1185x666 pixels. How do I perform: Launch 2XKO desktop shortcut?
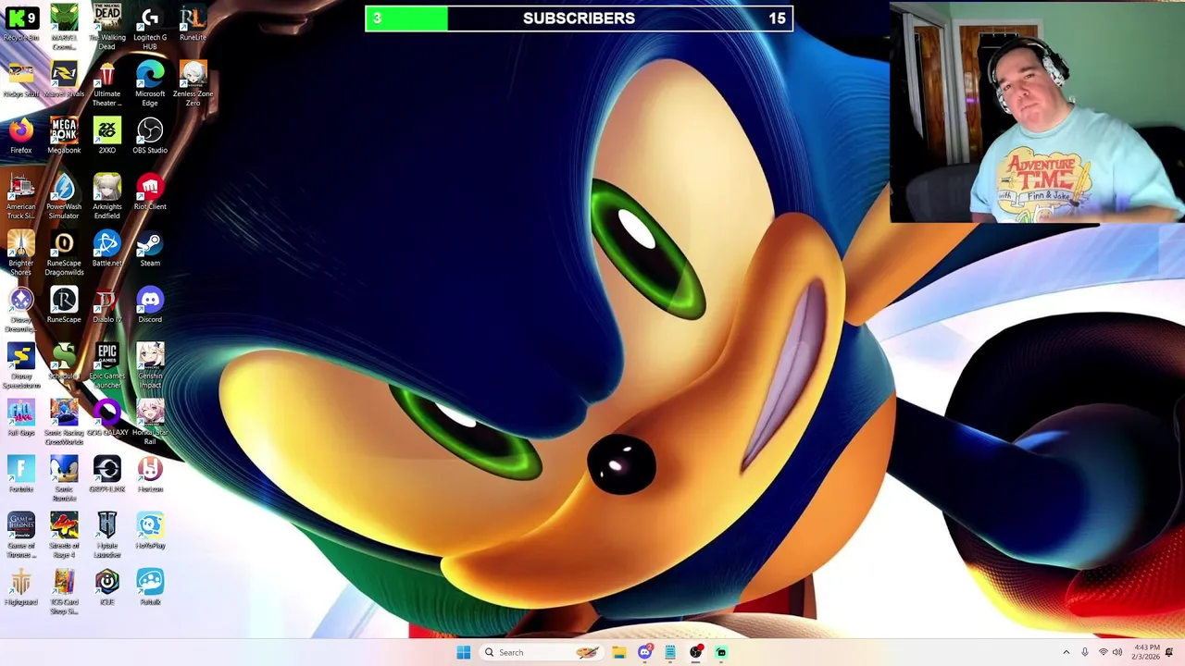point(106,136)
